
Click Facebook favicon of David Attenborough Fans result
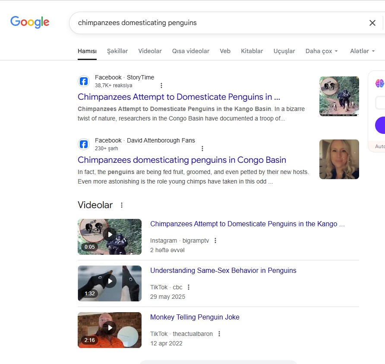pos(84,144)
